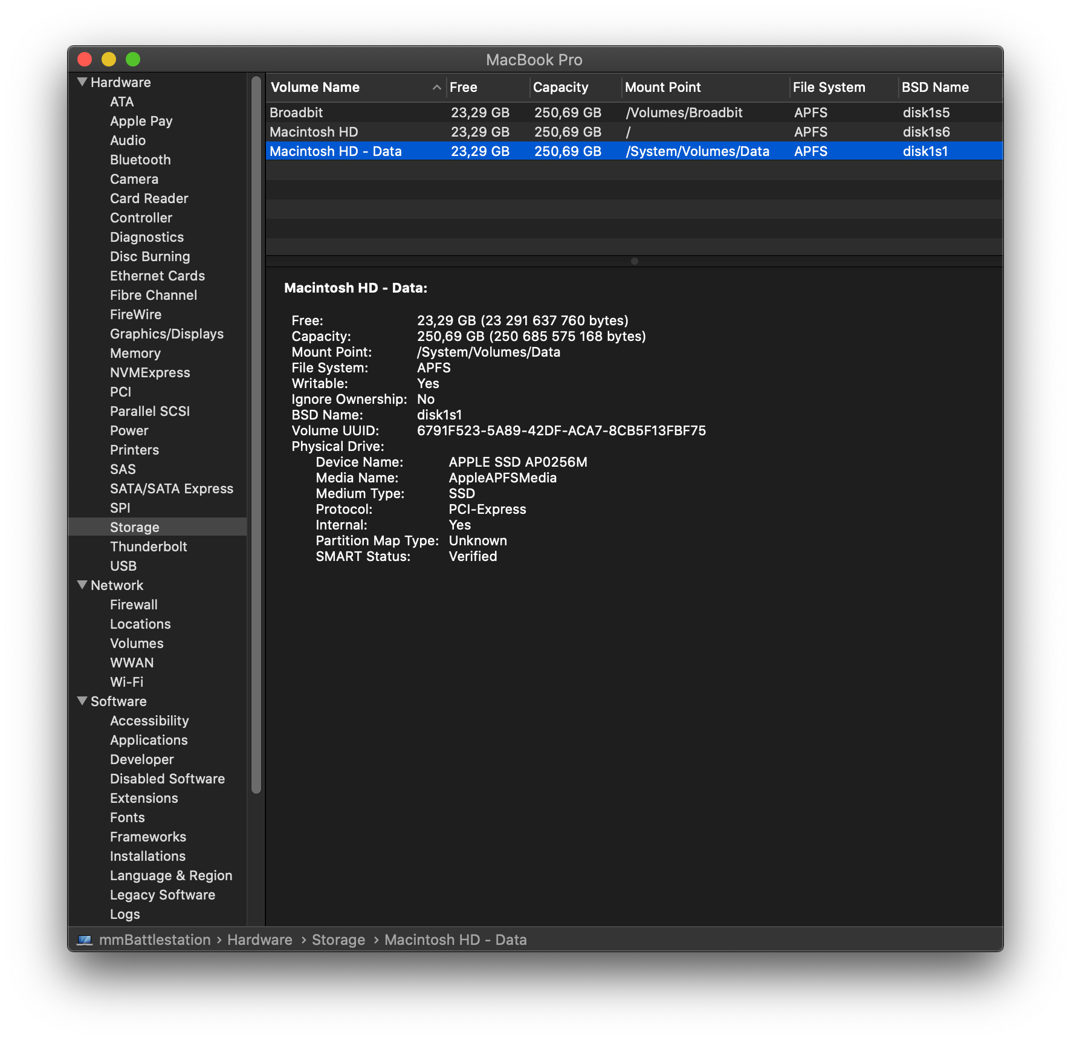Open the Thunderbolt hardware section
This screenshot has height=1041, width=1071.
(148, 546)
